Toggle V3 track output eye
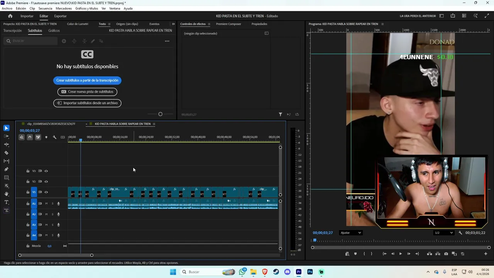Screen dimensions: 494x278 (46, 171)
